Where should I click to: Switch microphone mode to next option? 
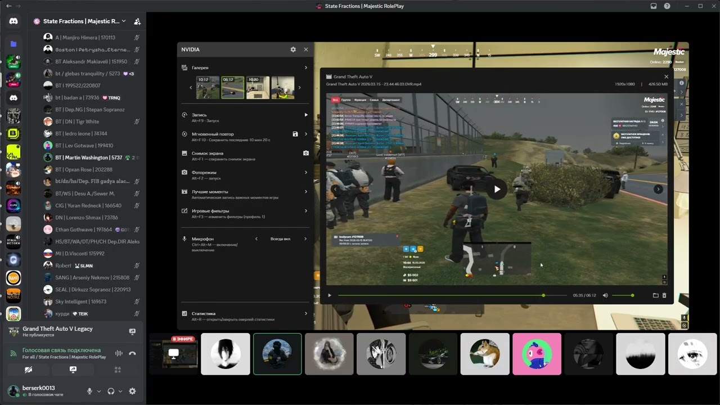(305, 239)
